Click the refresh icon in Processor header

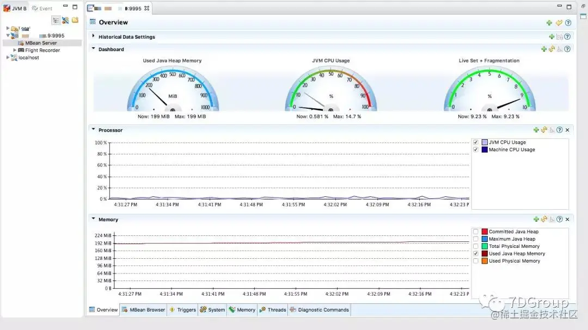tap(544, 130)
